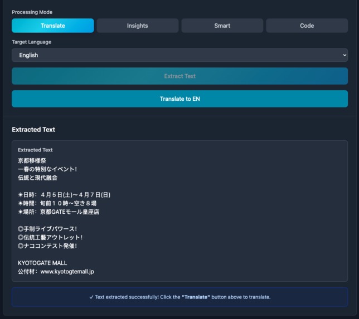The image size is (359, 319).
Task: Click the location line '場所: 京都GATEモール皇座店'
Action: [59, 212]
